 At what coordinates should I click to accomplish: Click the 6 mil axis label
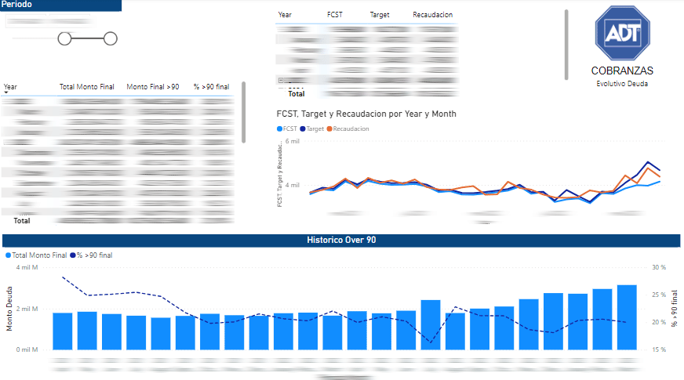pyautogui.click(x=293, y=141)
